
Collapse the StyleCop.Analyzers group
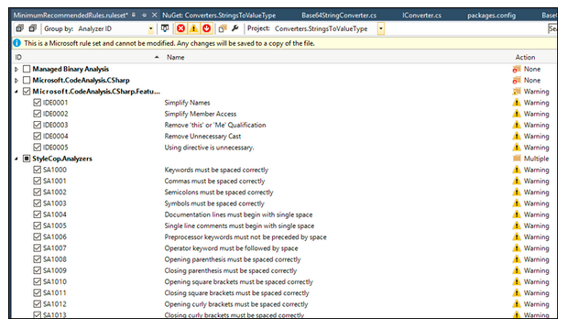tap(16, 159)
